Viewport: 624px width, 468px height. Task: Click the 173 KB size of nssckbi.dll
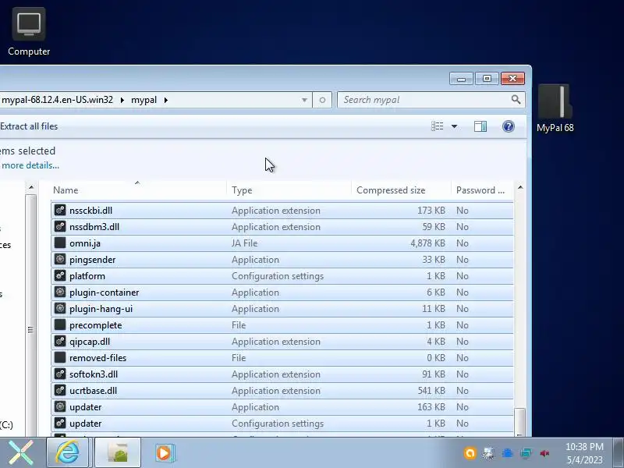tap(431, 211)
